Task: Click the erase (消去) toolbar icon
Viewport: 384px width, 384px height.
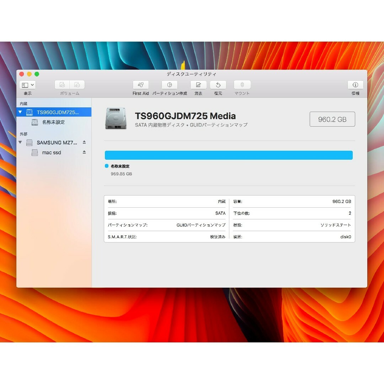Action: point(198,85)
